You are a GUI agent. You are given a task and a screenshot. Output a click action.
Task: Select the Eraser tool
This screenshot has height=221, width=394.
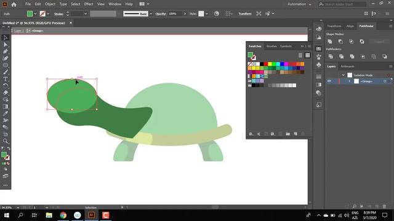(x=6, y=93)
